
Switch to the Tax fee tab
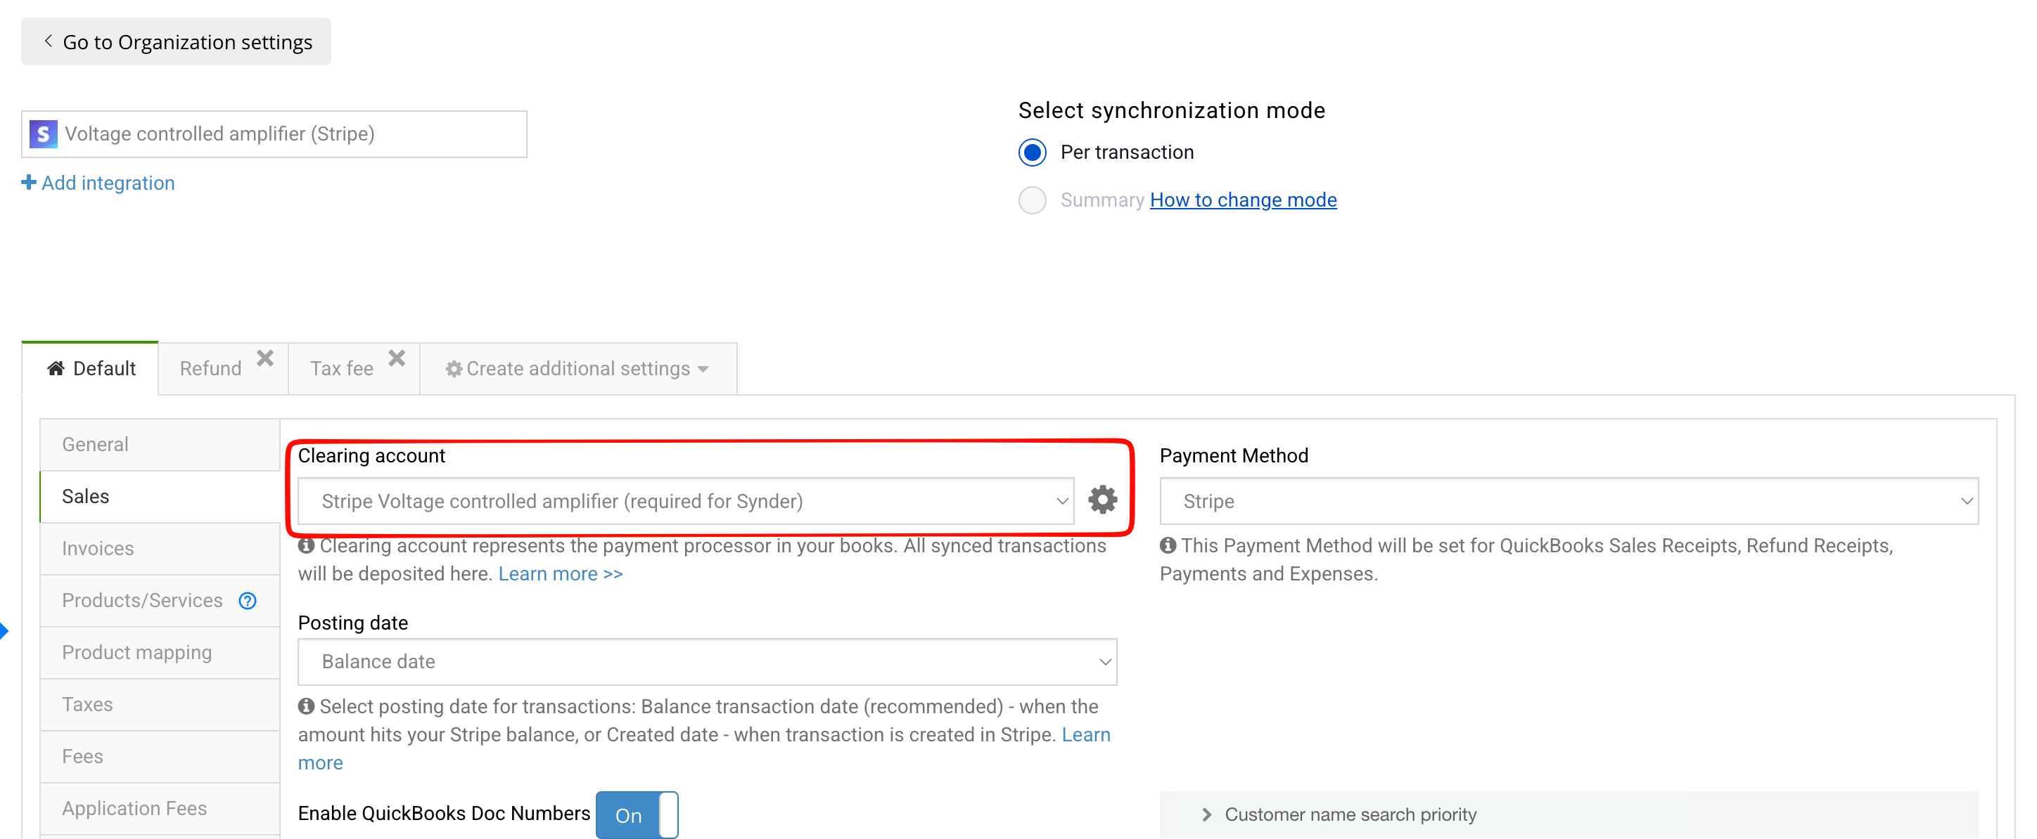[x=342, y=368]
